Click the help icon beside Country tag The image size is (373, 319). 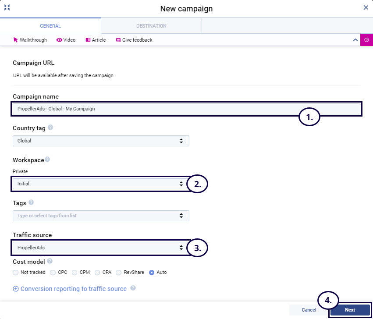pos(50,128)
